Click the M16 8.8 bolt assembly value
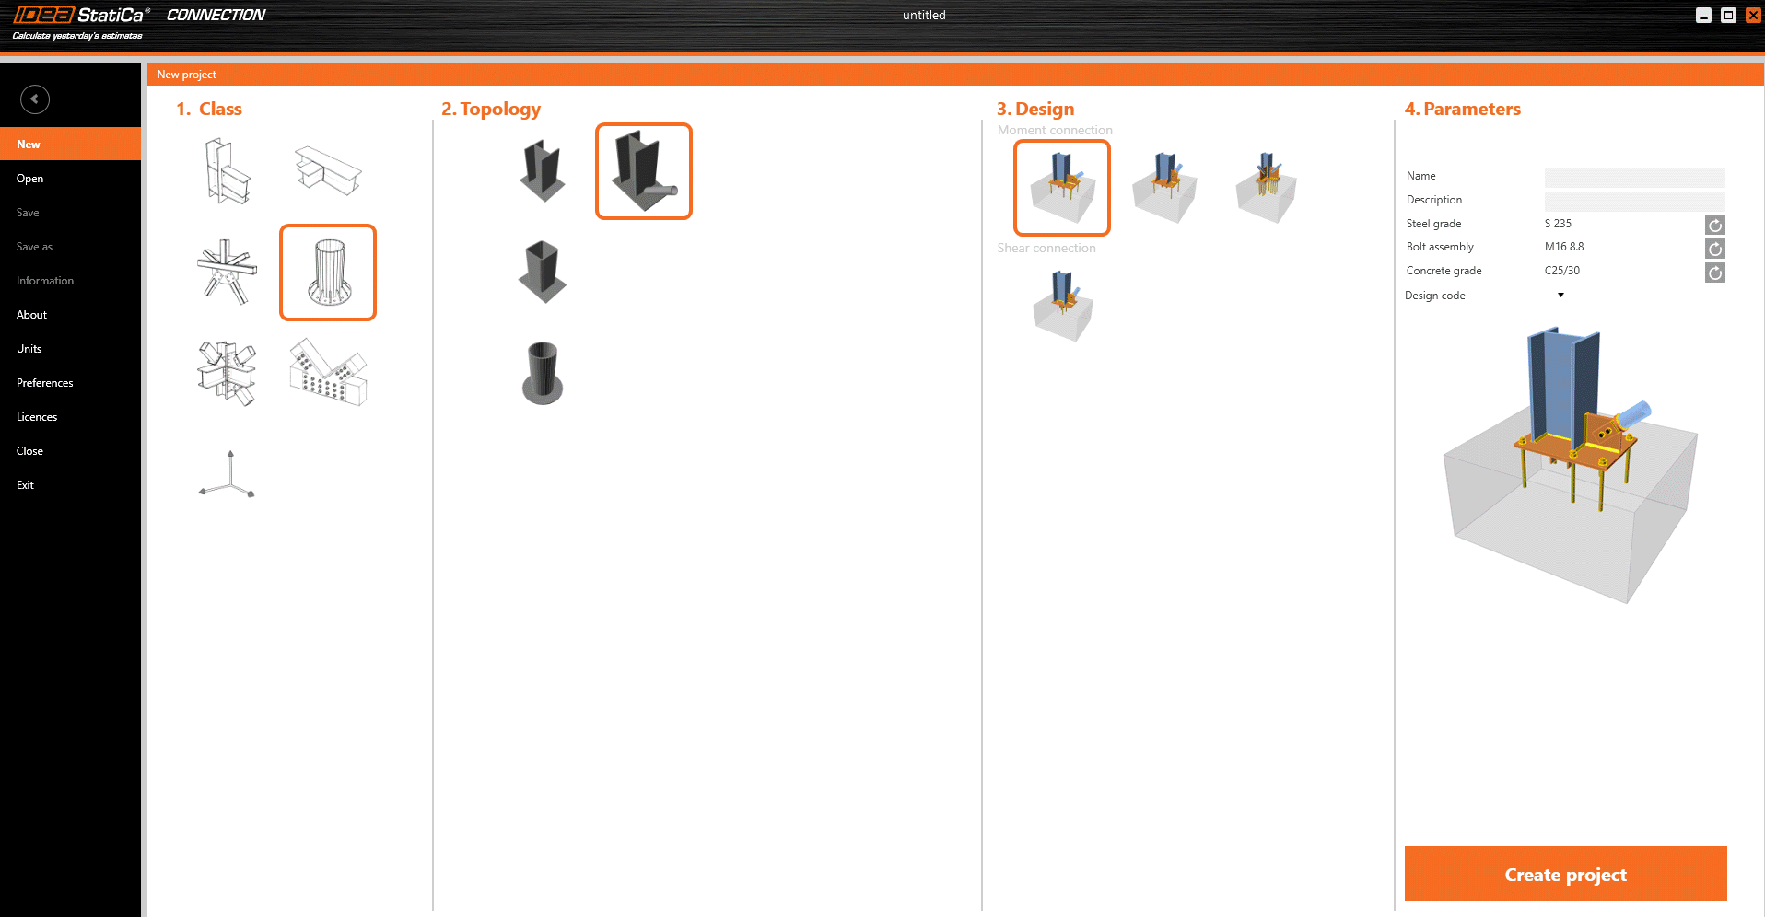1765x917 pixels. pos(1564,247)
